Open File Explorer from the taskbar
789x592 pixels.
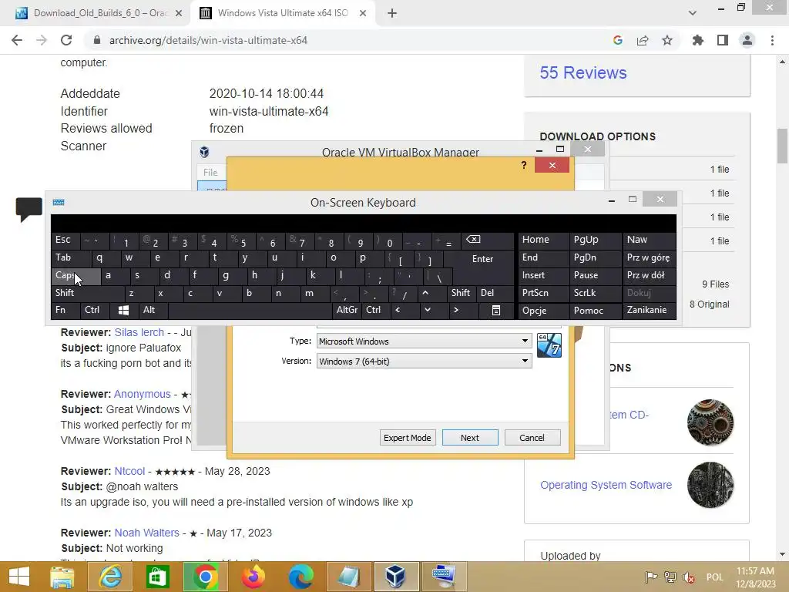(62, 577)
